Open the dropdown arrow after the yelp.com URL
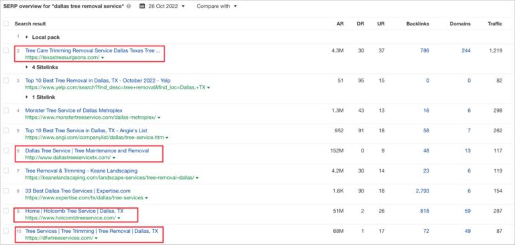Screen dimensions: 515x245 pos(209,88)
